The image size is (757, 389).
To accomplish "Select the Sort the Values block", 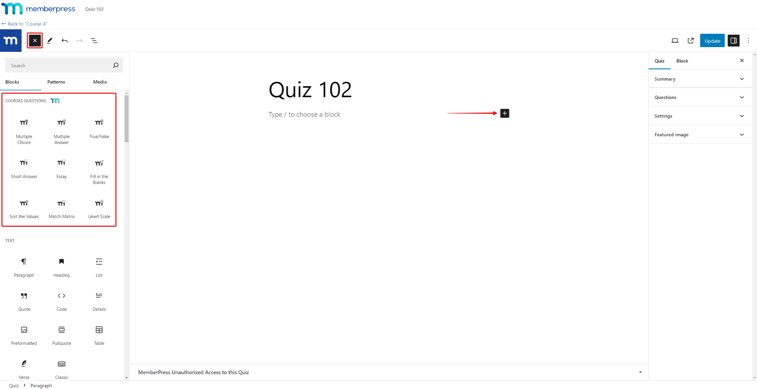I will pos(24,208).
